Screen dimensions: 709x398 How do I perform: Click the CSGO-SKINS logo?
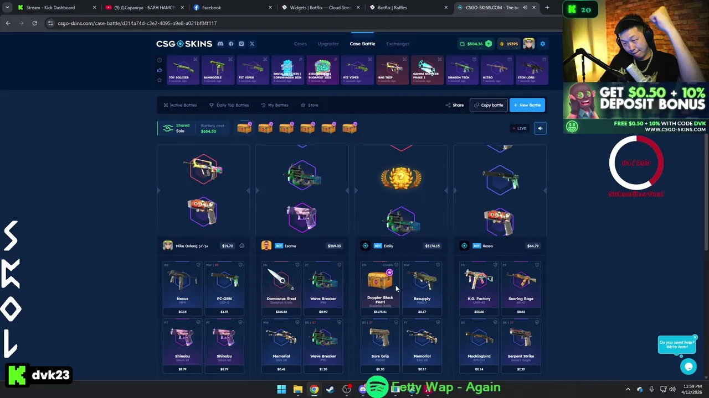(184, 44)
